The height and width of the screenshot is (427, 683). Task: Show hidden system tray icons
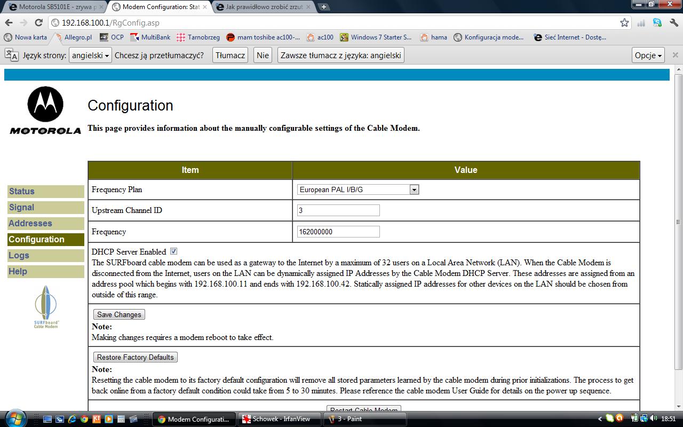tap(600, 419)
